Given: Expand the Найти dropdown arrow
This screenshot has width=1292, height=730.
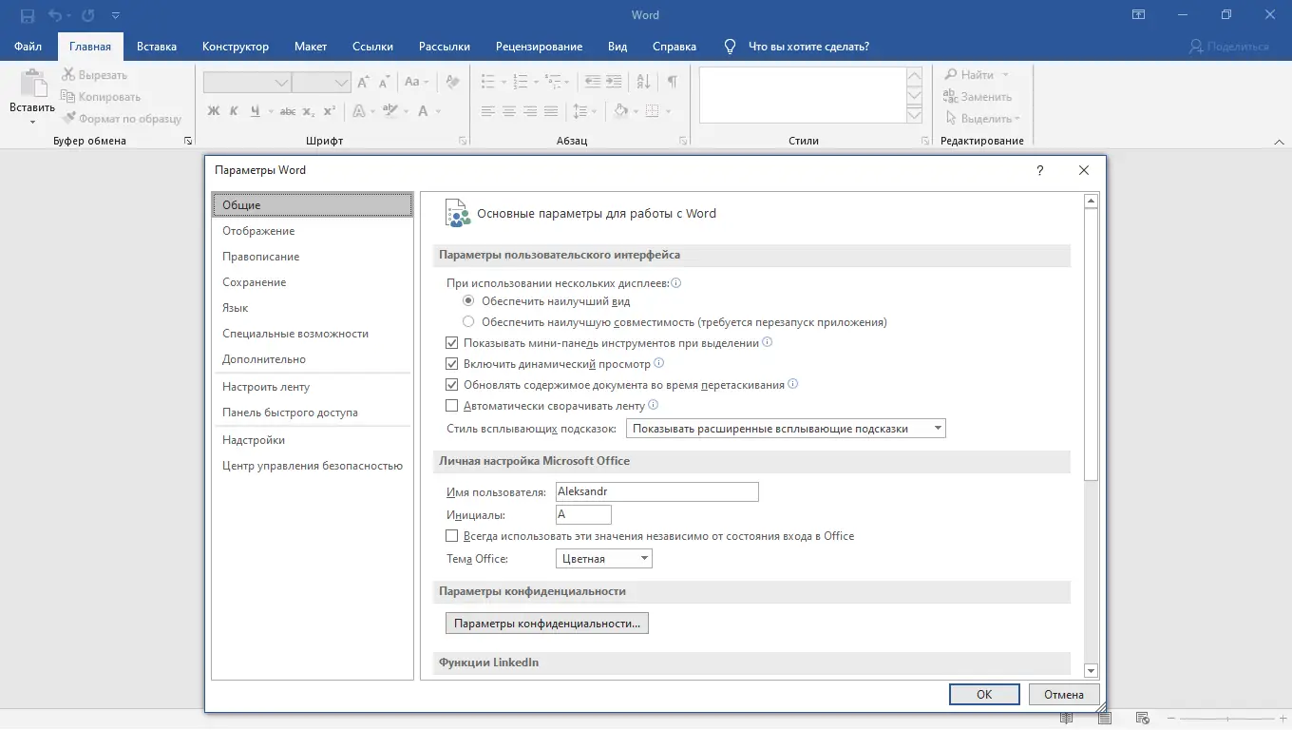Looking at the screenshot, I should tap(1006, 75).
